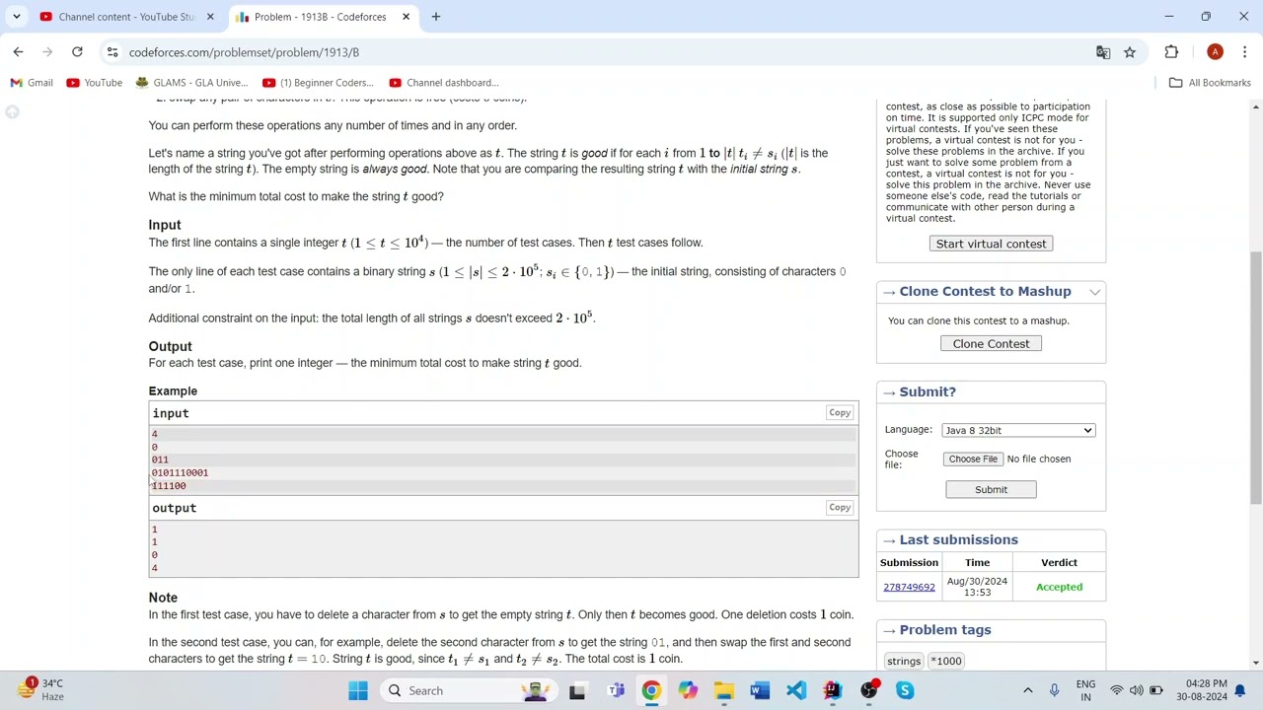Submit the solution with Submit button

pyautogui.click(x=991, y=490)
